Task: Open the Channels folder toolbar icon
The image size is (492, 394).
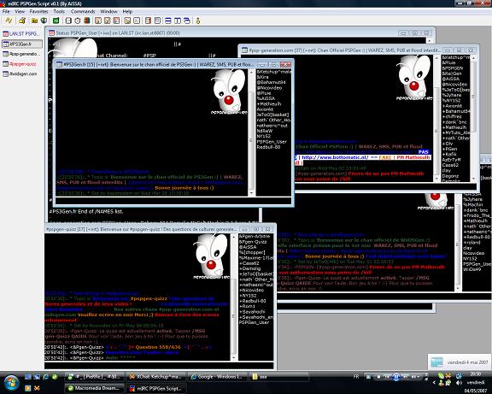Action: [34, 21]
